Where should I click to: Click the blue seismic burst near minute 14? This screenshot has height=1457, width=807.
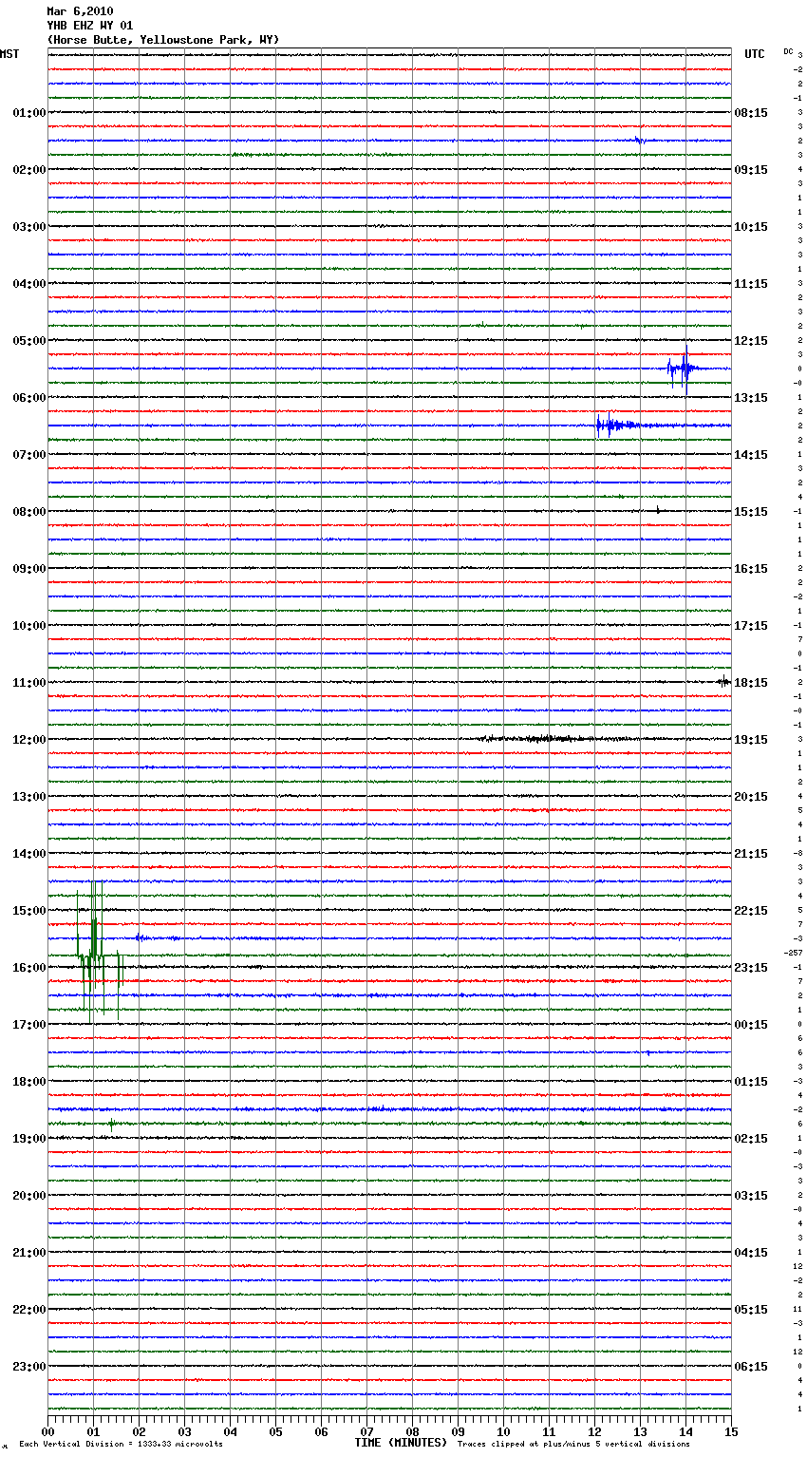pos(684,369)
